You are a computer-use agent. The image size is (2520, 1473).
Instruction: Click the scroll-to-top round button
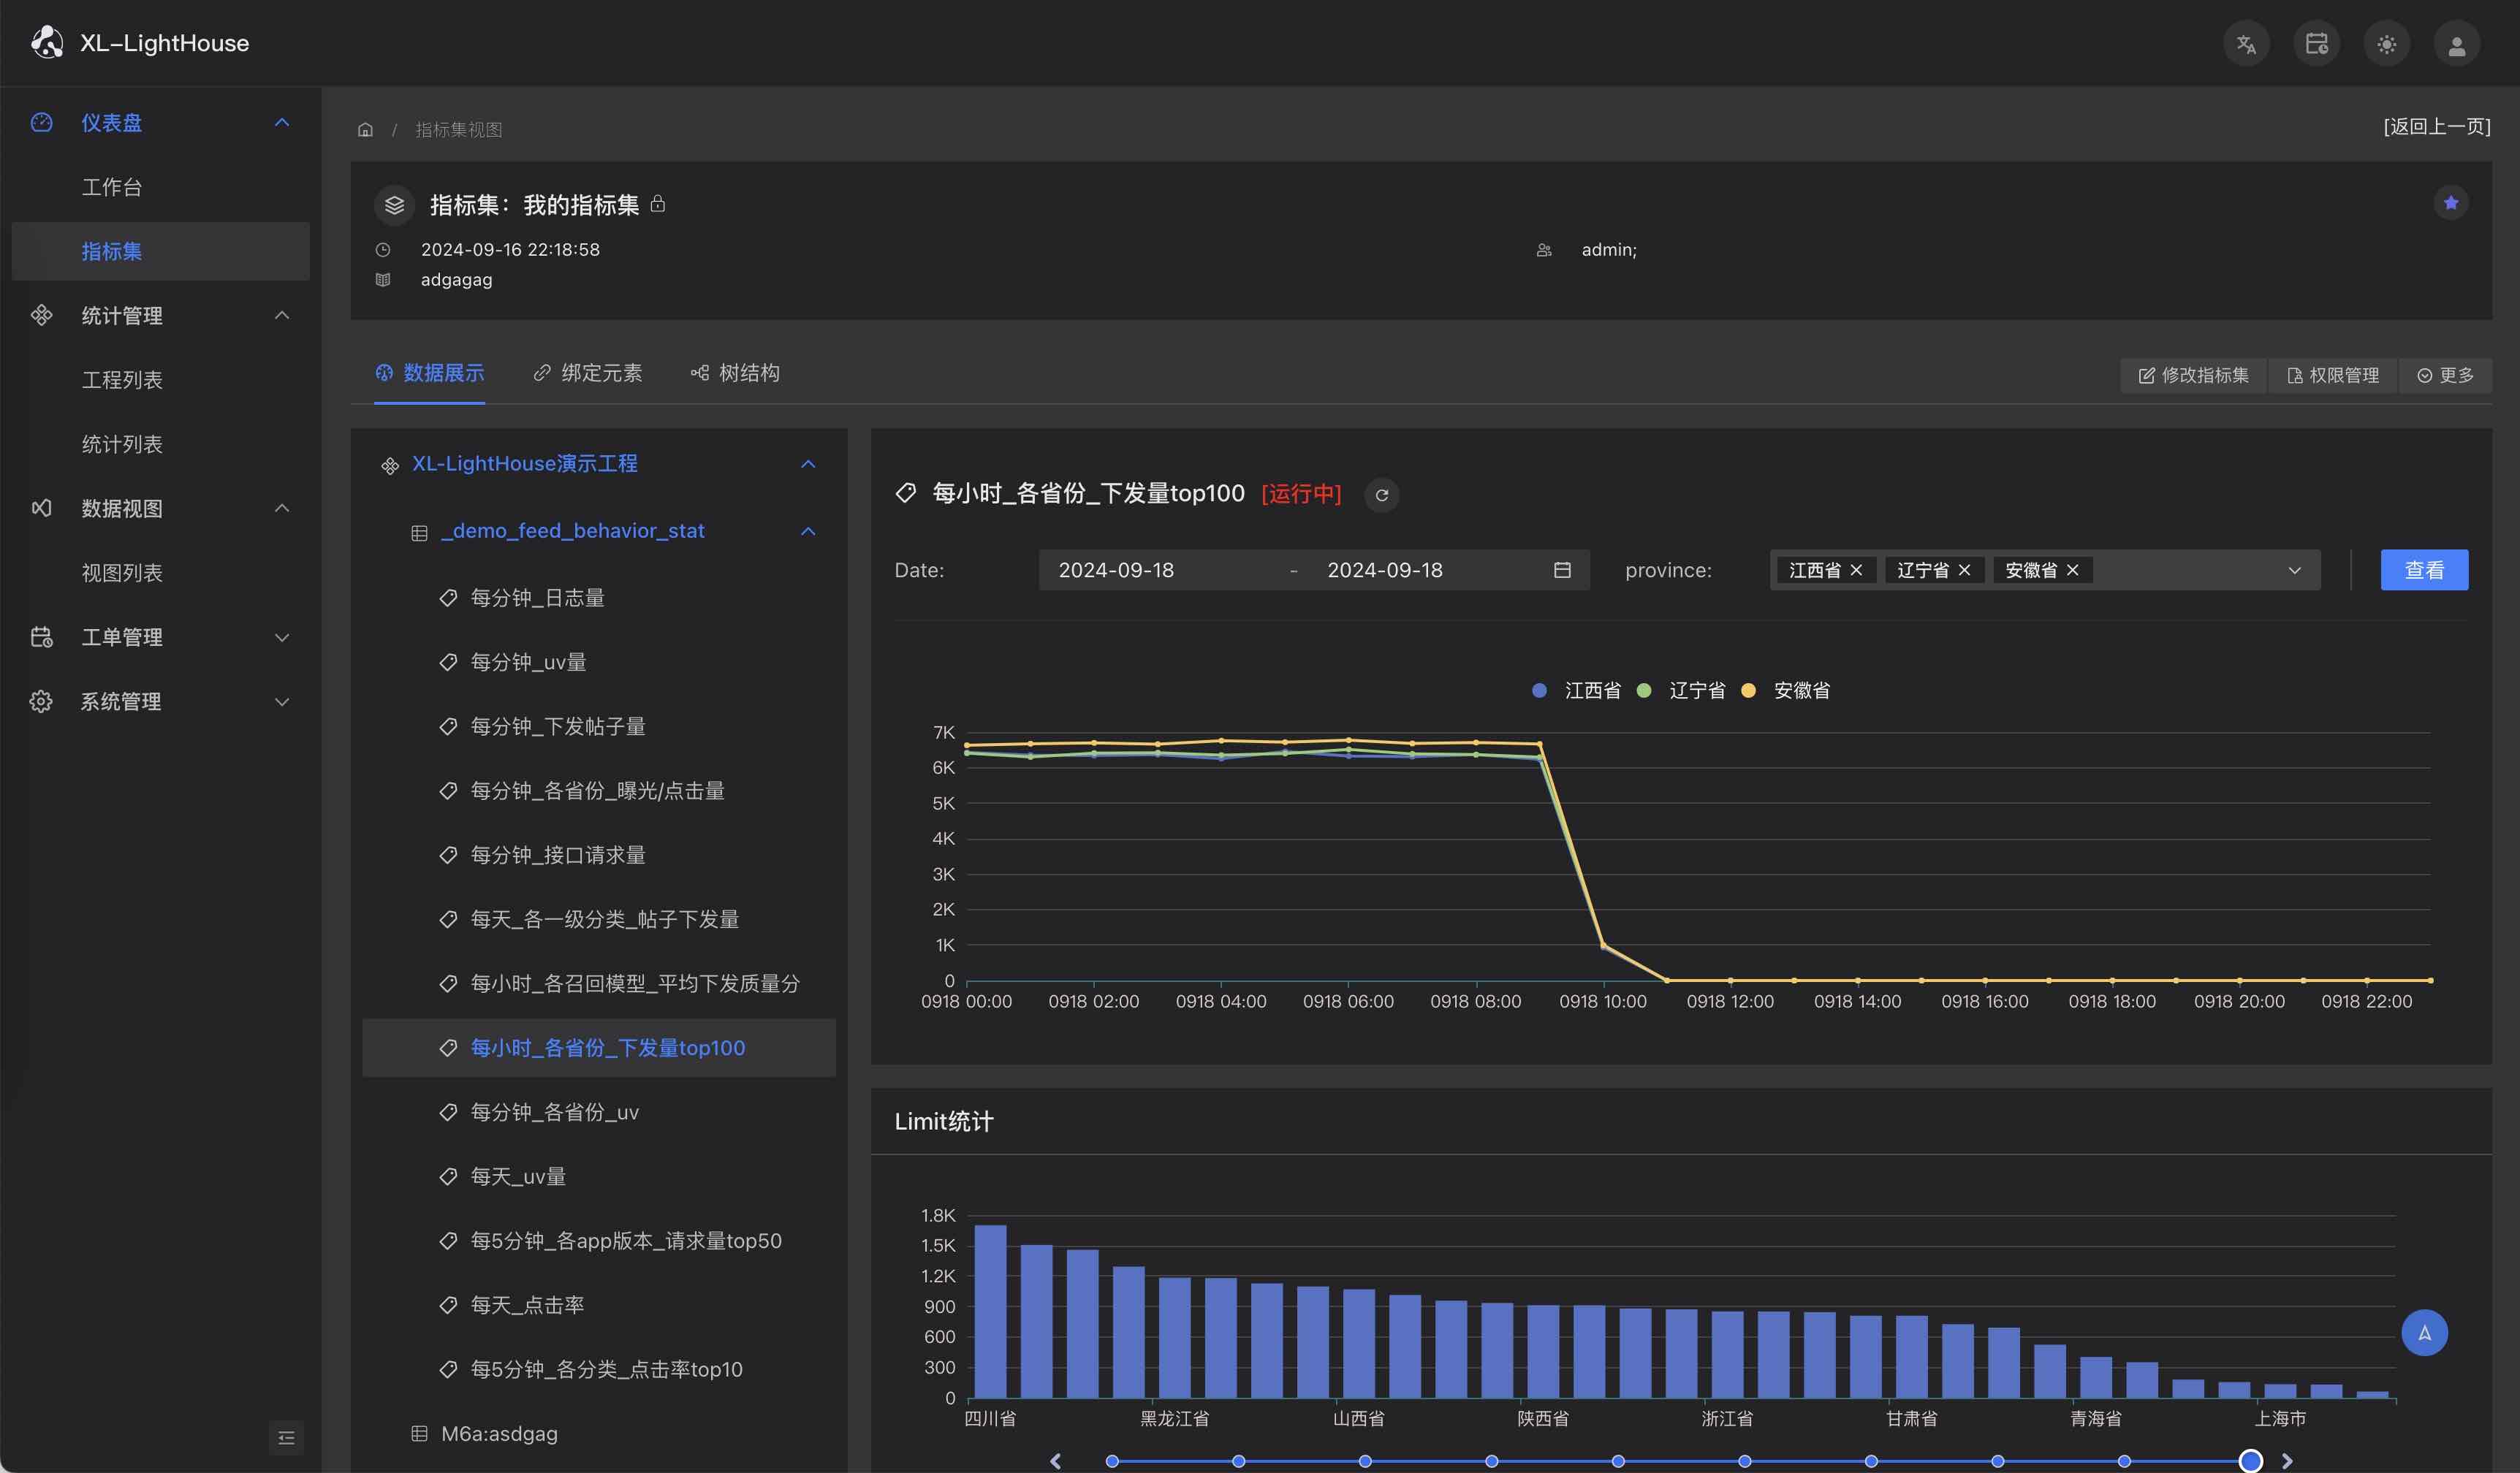[x=2424, y=1332]
